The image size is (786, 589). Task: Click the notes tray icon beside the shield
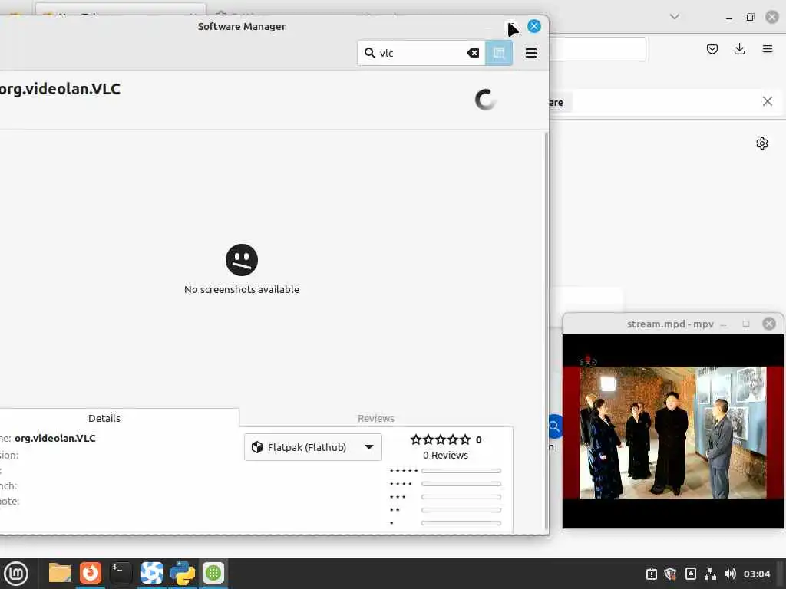(x=690, y=574)
